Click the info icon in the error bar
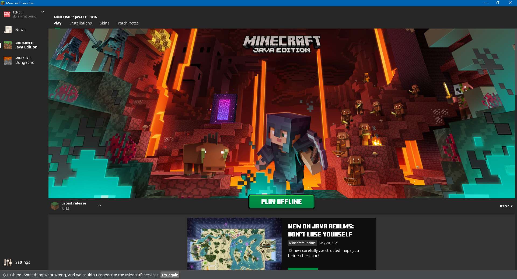 6,275
